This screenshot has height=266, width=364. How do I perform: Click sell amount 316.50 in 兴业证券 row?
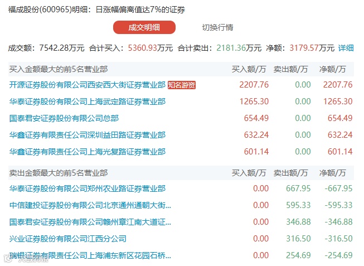click(298, 239)
